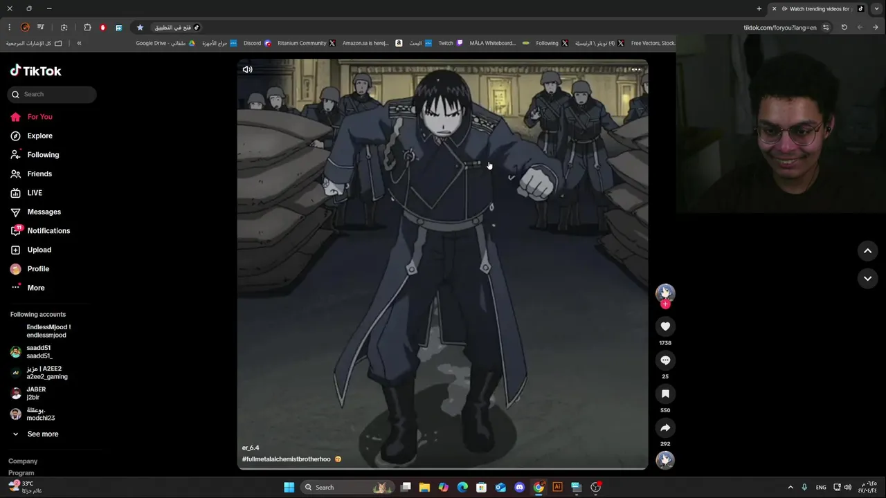Like the video with the heart icon
The image size is (886, 498).
665,326
